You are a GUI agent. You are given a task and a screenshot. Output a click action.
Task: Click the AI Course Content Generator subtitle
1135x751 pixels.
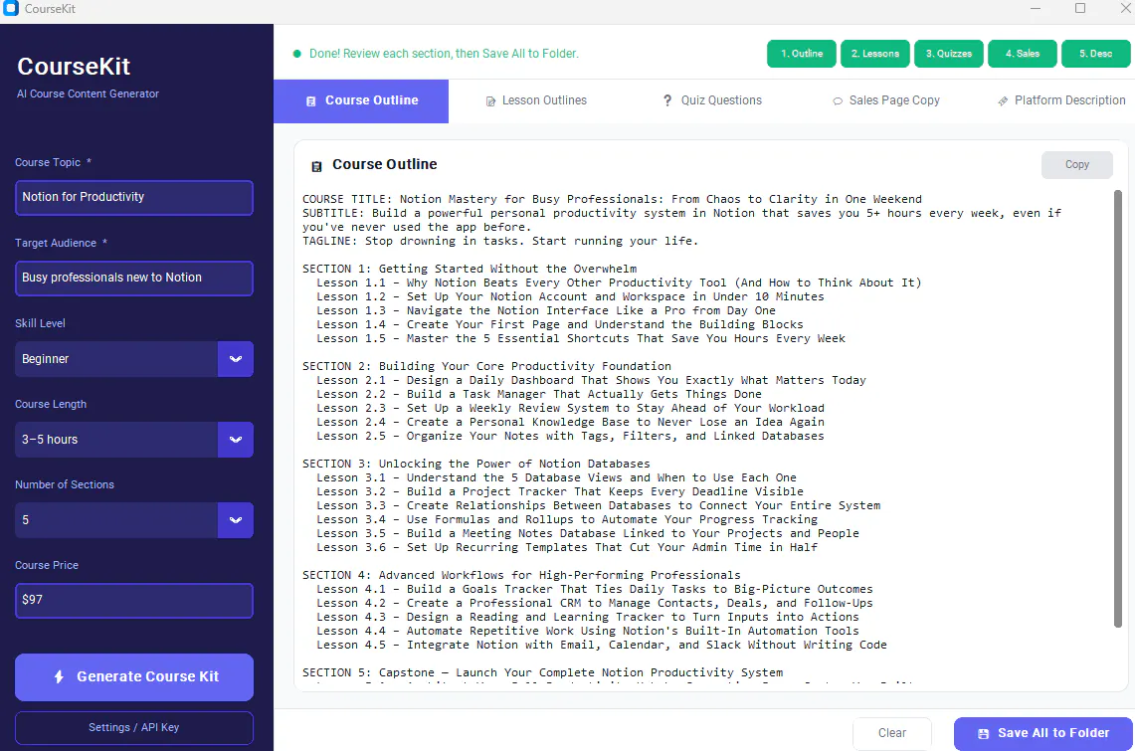(x=88, y=94)
